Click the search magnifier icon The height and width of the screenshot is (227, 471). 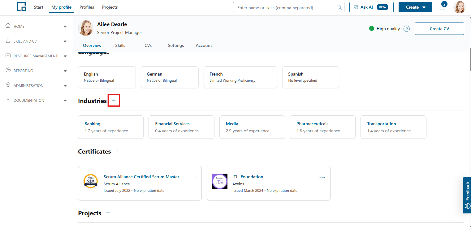pos(339,7)
